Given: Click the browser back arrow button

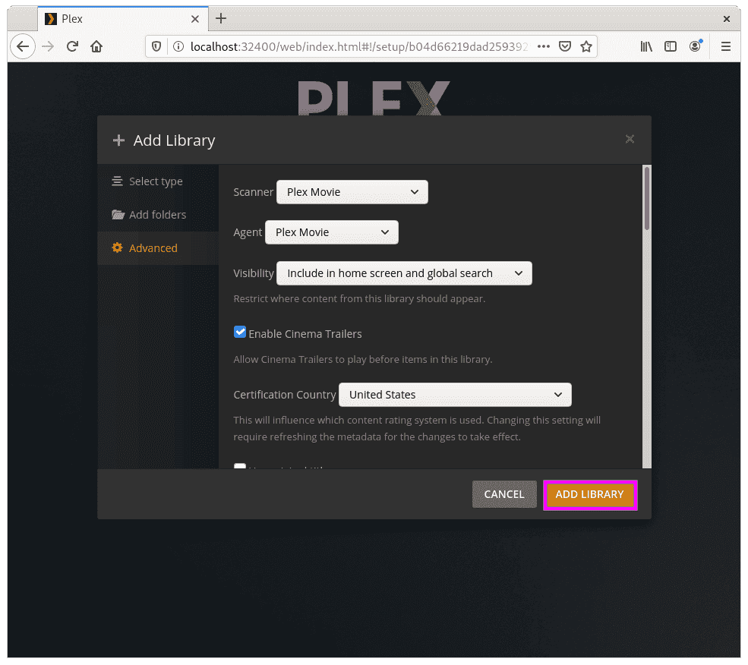Looking at the screenshot, I should click(x=23, y=46).
